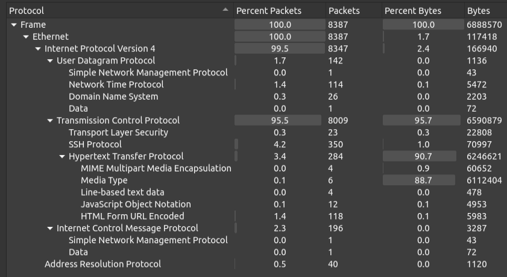Collapse the Ethernet protocol node

point(26,37)
